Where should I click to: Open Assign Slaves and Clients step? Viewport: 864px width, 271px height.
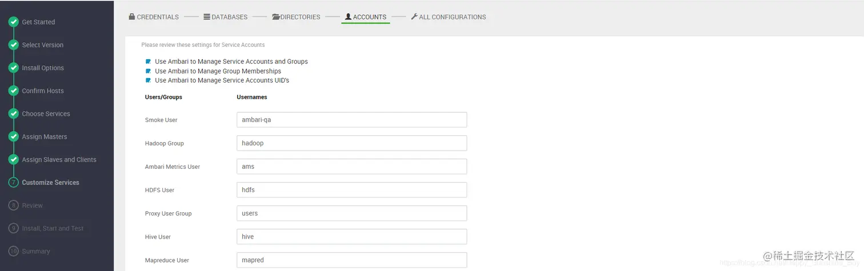click(x=59, y=159)
